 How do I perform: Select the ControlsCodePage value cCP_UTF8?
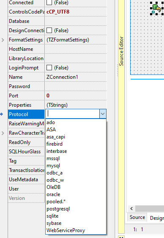point(58,12)
